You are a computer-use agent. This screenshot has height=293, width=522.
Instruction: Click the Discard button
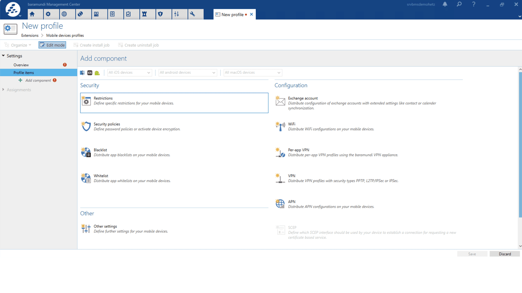point(505,254)
